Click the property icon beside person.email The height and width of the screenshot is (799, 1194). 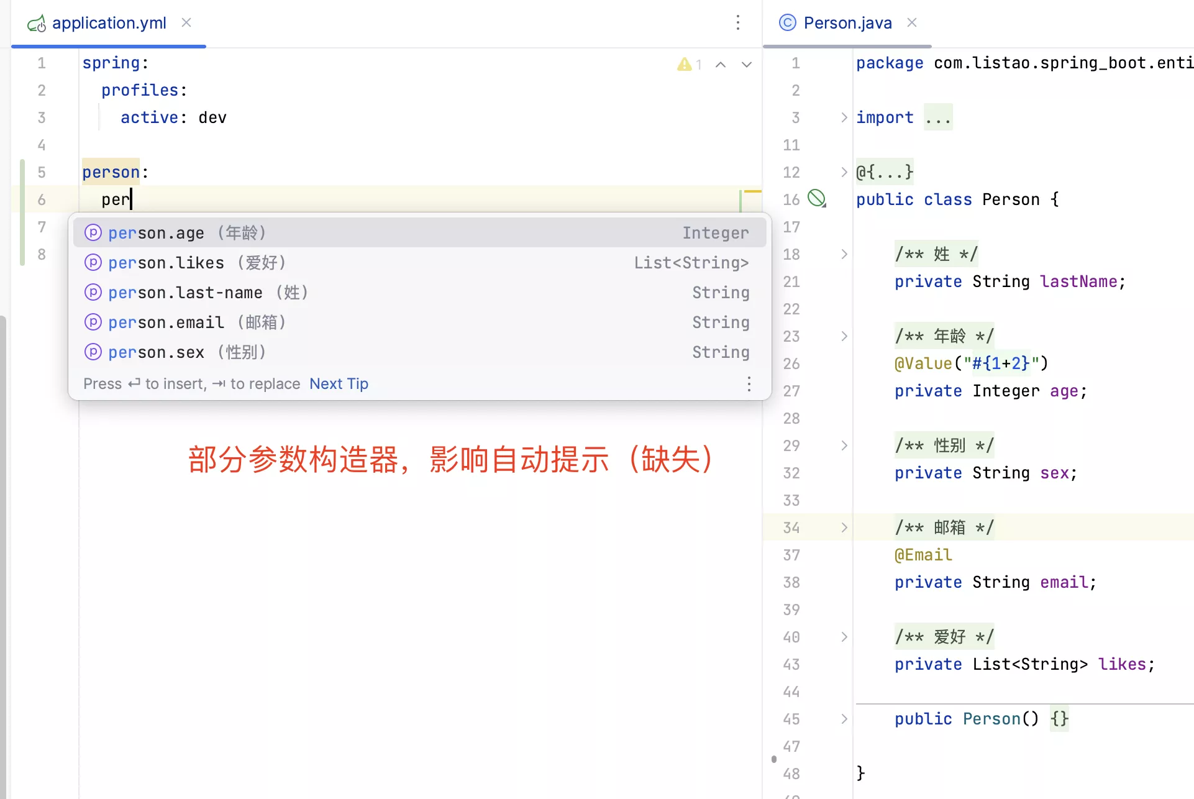[x=93, y=322]
